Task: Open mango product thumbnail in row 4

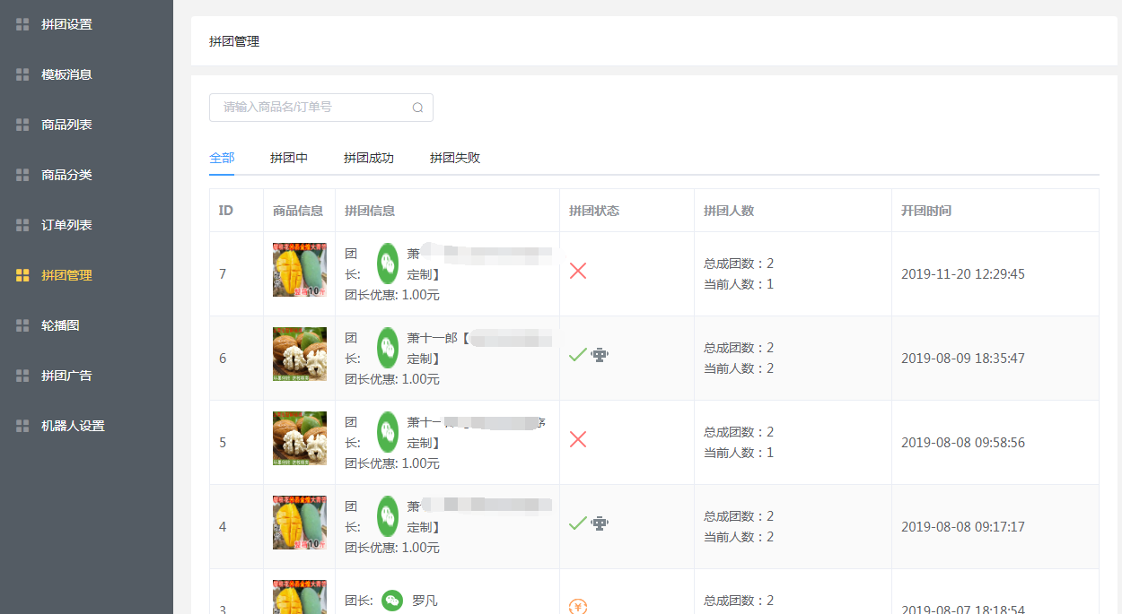Action: point(300,523)
